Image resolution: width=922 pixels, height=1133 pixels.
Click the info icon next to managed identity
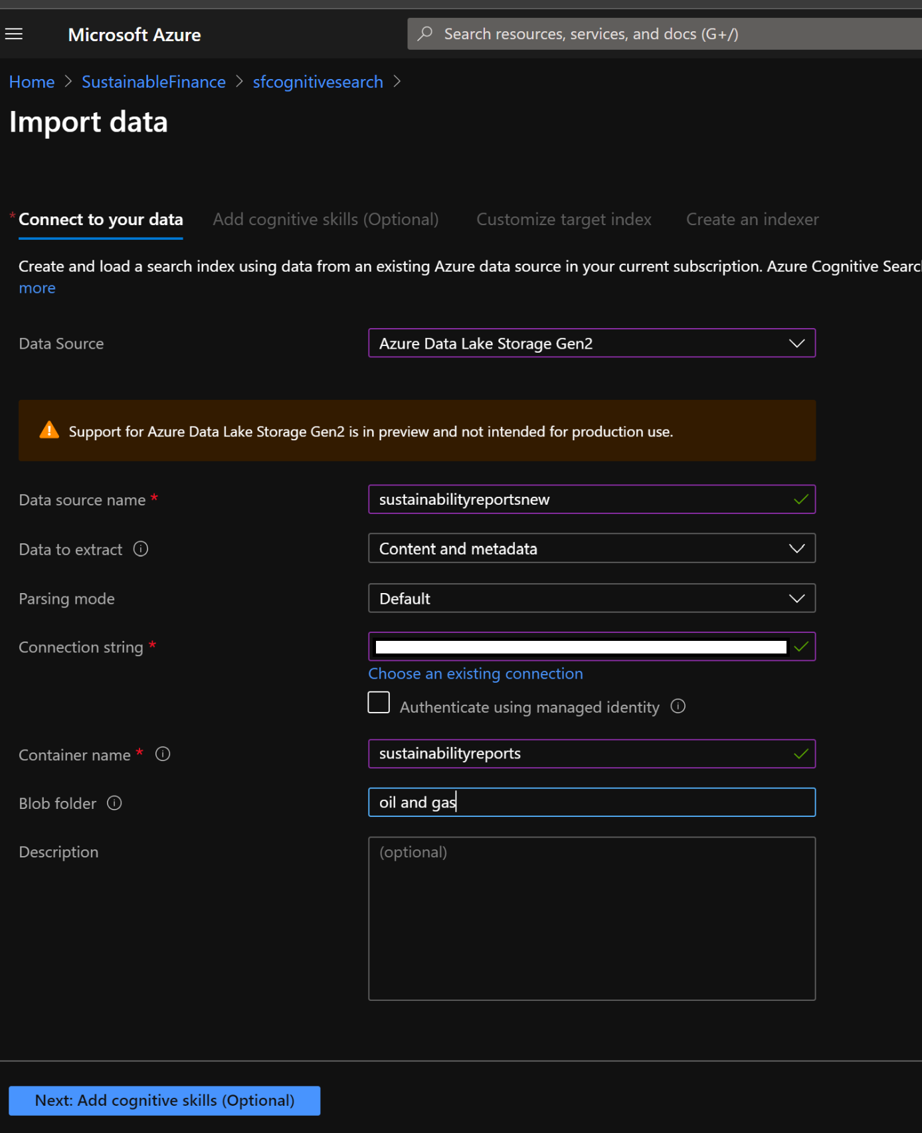[678, 707]
